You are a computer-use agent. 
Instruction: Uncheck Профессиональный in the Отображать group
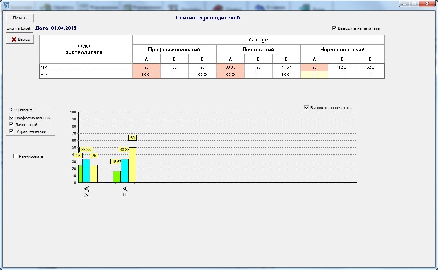pos(12,118)
